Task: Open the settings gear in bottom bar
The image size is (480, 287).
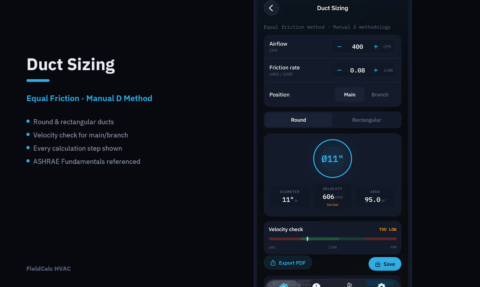Action: (x=381, y=285)
